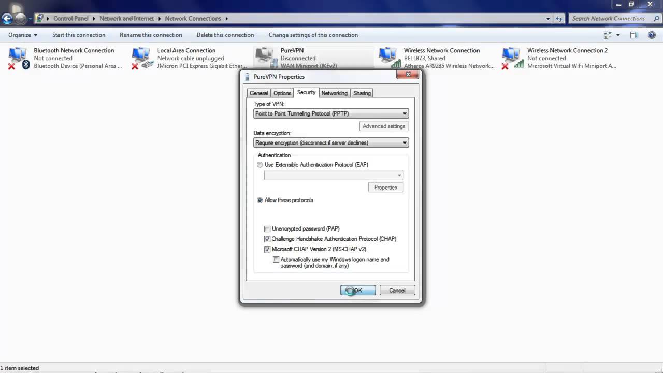Click the address bar location icon
Viewport: 663px width, 373px height.
coord(40,18)
